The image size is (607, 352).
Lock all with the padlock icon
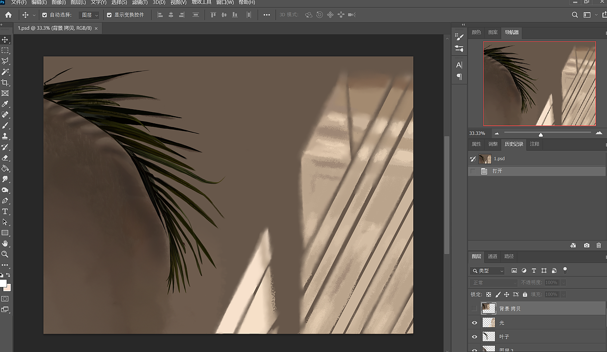coord(524,294)
